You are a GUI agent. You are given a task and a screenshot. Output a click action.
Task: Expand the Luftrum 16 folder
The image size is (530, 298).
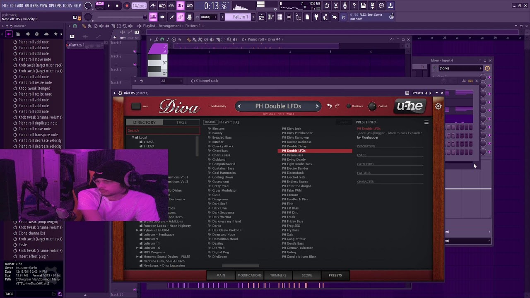click(x=137, y=248)
